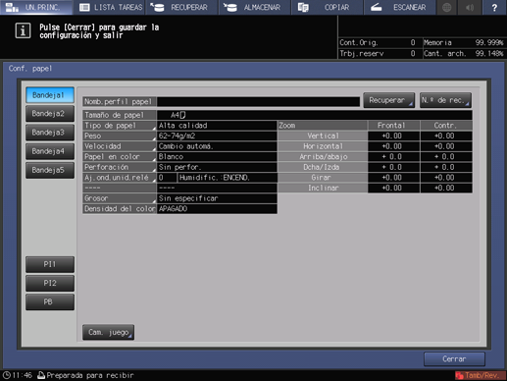Click Tamaño de papel label
The height and width of the screenshot is (381, 507).
(120, 115)
